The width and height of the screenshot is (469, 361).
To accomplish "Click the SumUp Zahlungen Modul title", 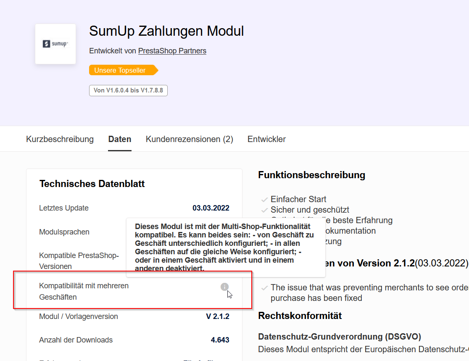I will pyautogui.click(x=166, y=31).
